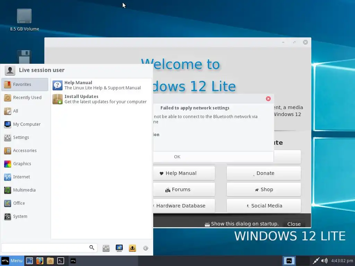Click the Help Manual button in Welcome window
This screenshot has width=355, height=266.
184,173
